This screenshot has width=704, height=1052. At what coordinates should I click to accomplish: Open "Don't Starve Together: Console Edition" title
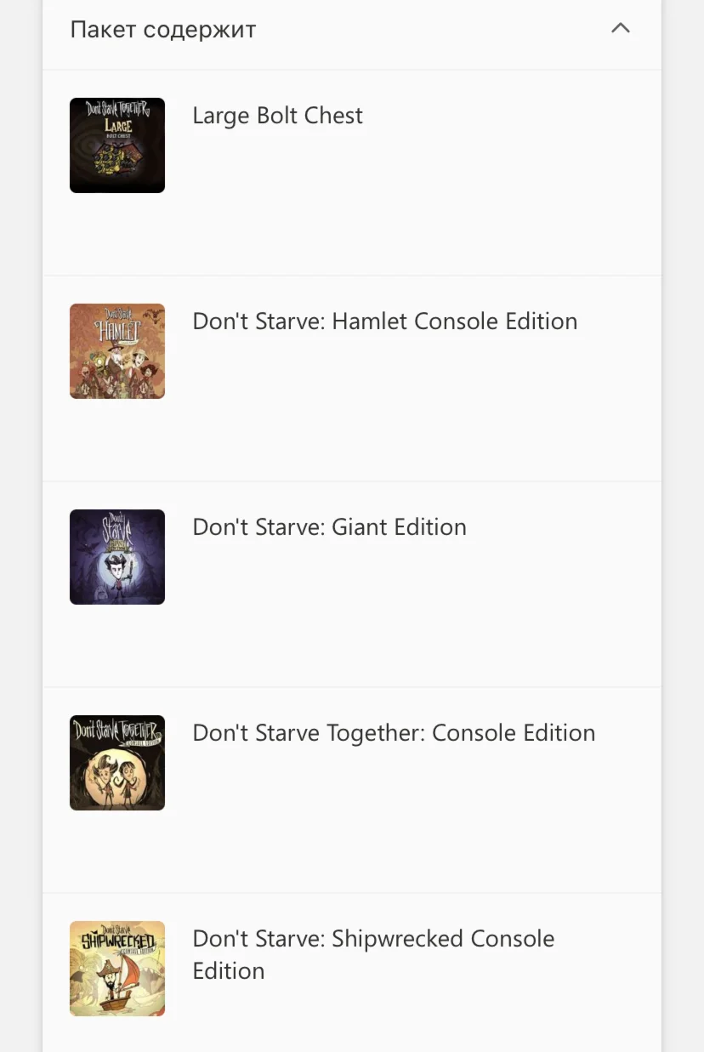pos(394,733)
